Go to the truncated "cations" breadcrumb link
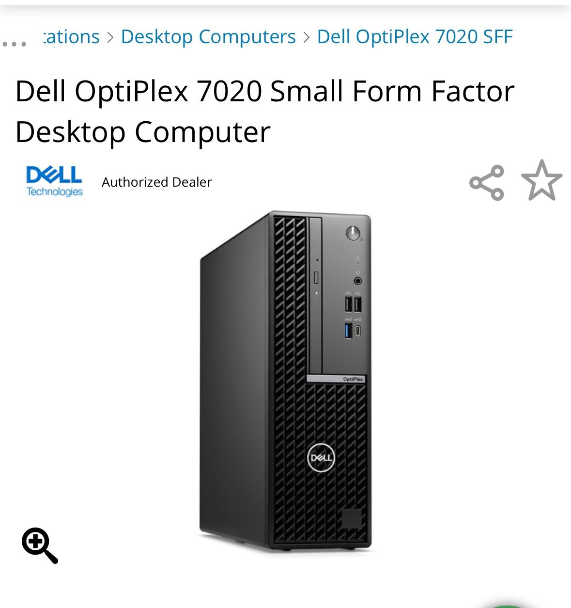This screenshot has width=571, height=608. [x=71, y=37]
